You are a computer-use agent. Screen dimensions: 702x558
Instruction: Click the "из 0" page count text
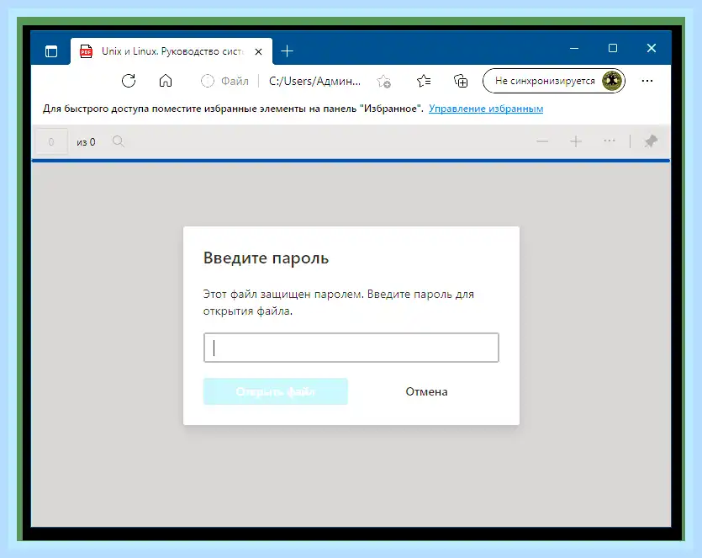[86, 142]
